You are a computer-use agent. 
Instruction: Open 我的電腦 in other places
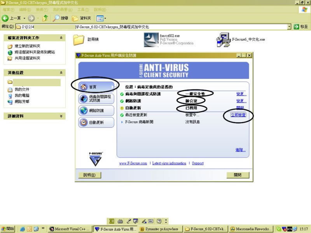22,96
